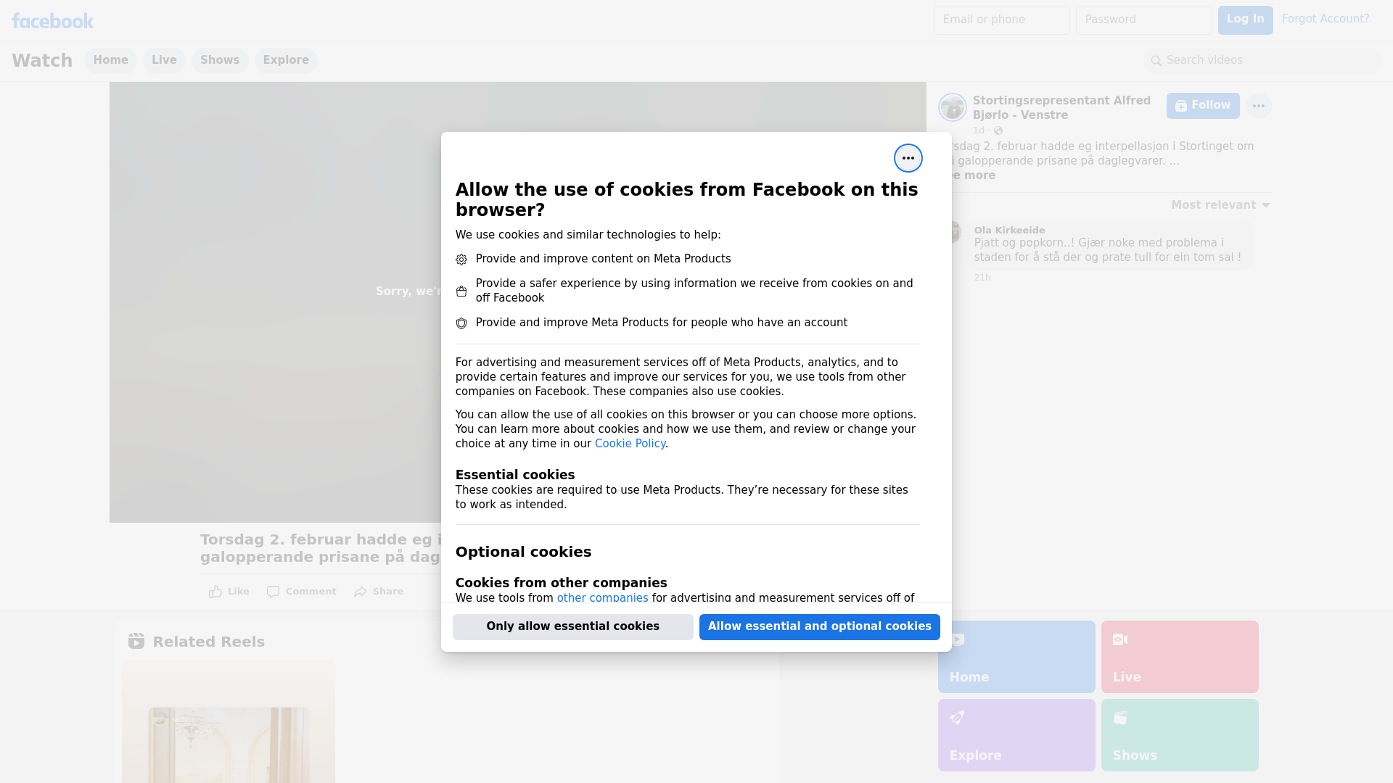Click the Facebook logo
This screenshot has width=1393, height=783.
tap(52, 21)
